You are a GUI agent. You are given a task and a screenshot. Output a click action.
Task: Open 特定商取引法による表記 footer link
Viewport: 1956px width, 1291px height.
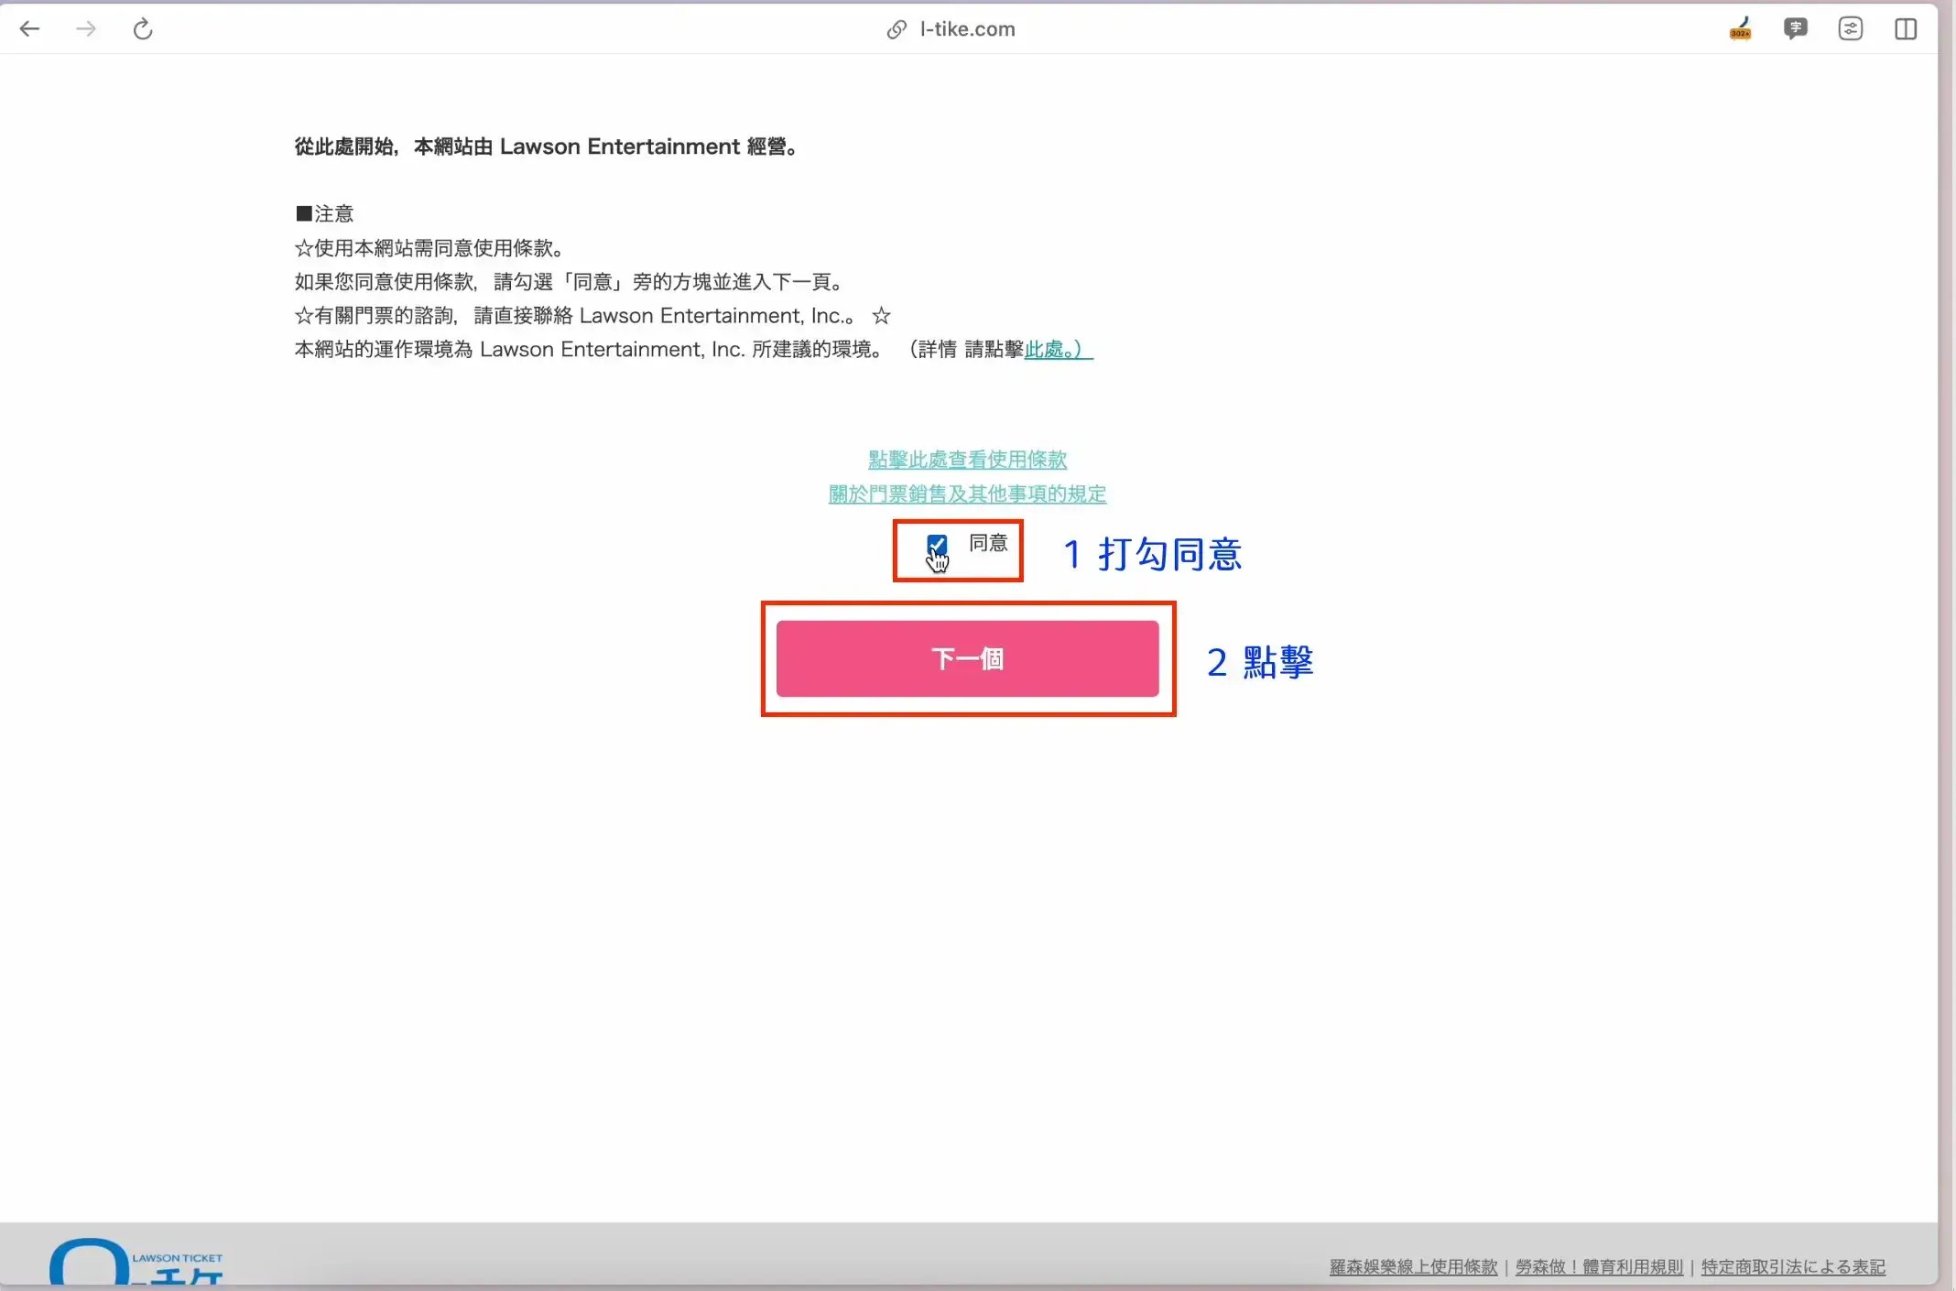(1793, 1266)
